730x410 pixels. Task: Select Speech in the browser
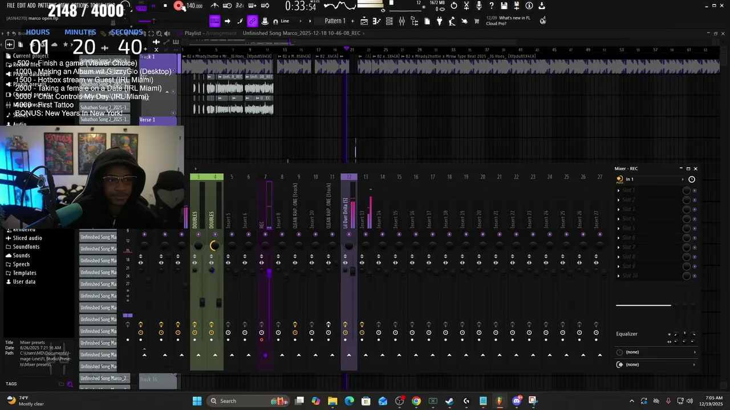pyautogui.click(x=21, y=264)
